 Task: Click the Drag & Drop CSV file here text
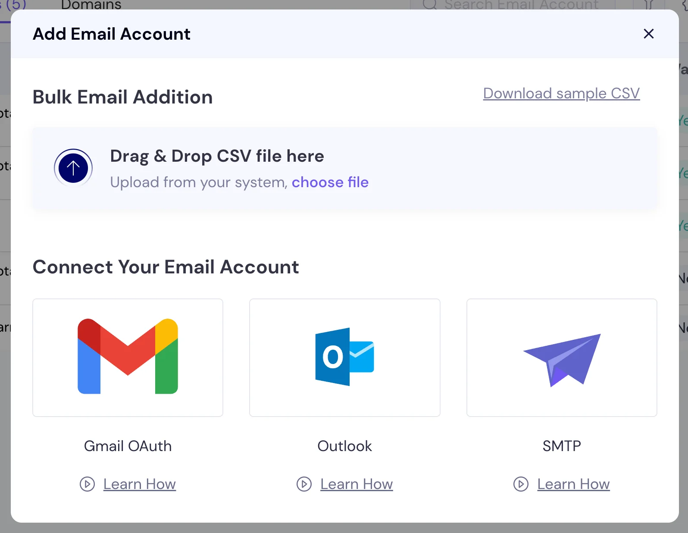pos(217,156)
